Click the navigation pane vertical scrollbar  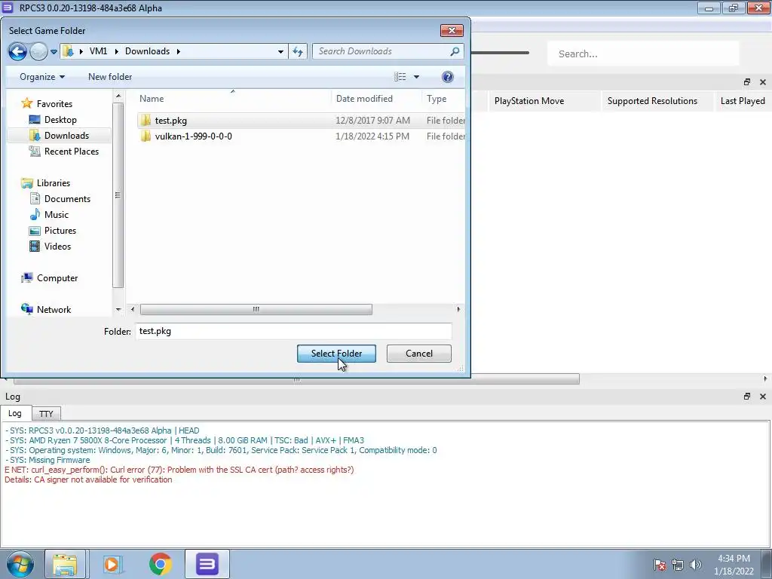[x=118, y=195]
